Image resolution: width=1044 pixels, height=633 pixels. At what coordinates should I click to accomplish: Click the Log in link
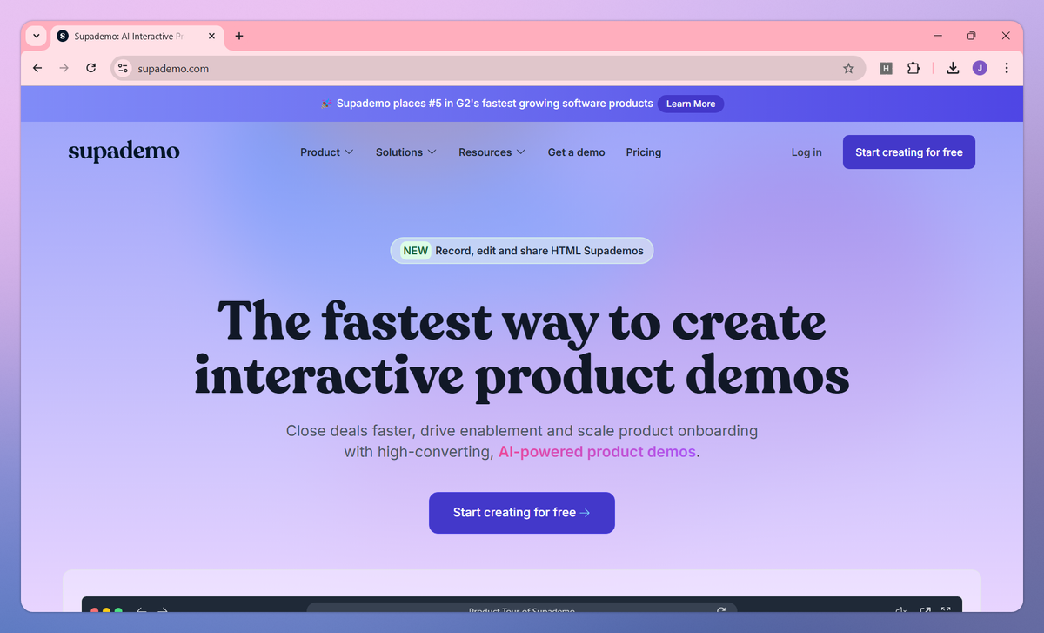806,152
